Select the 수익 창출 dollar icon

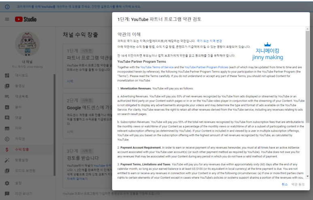pyautogui.click(x=7, y=149)
